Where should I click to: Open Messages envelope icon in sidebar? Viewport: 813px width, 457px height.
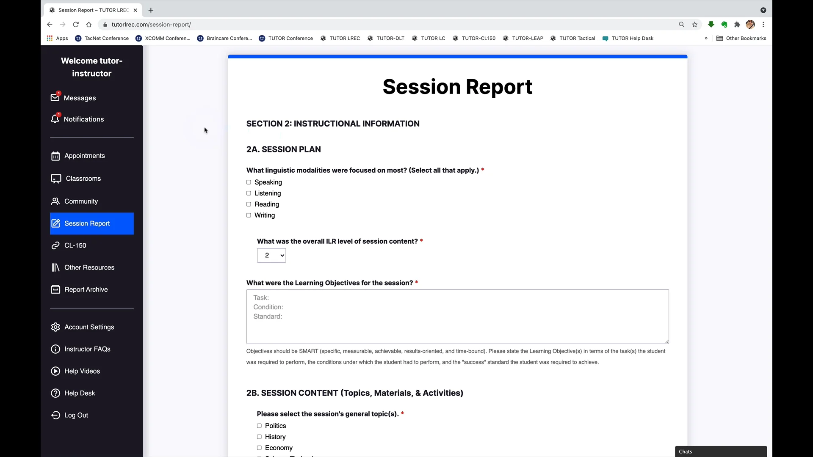[55, 98]
